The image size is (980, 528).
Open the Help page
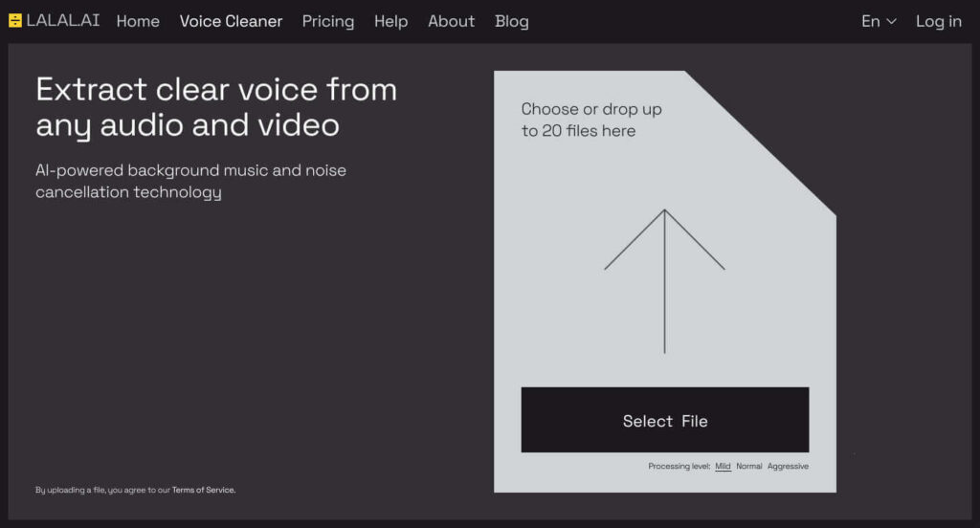[x=390, y=21]
